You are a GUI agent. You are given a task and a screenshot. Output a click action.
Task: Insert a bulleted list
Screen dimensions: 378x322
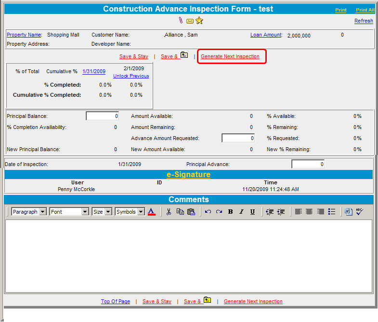[332, 212]
